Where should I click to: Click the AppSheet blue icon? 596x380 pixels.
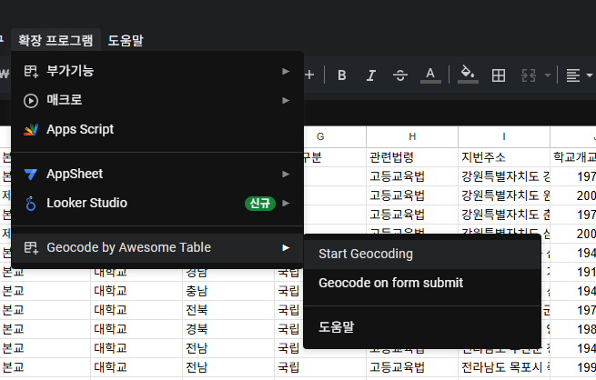(31, 175)
